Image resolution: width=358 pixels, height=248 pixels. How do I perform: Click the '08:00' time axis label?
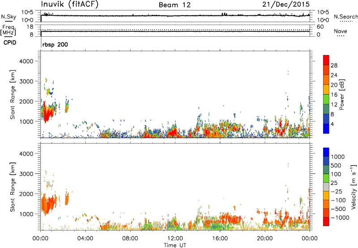tap(130, 239)
